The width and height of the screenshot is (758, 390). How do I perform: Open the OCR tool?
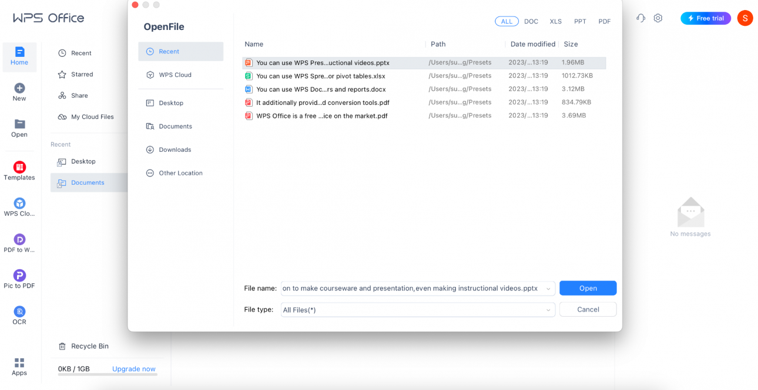click(19, 316)
